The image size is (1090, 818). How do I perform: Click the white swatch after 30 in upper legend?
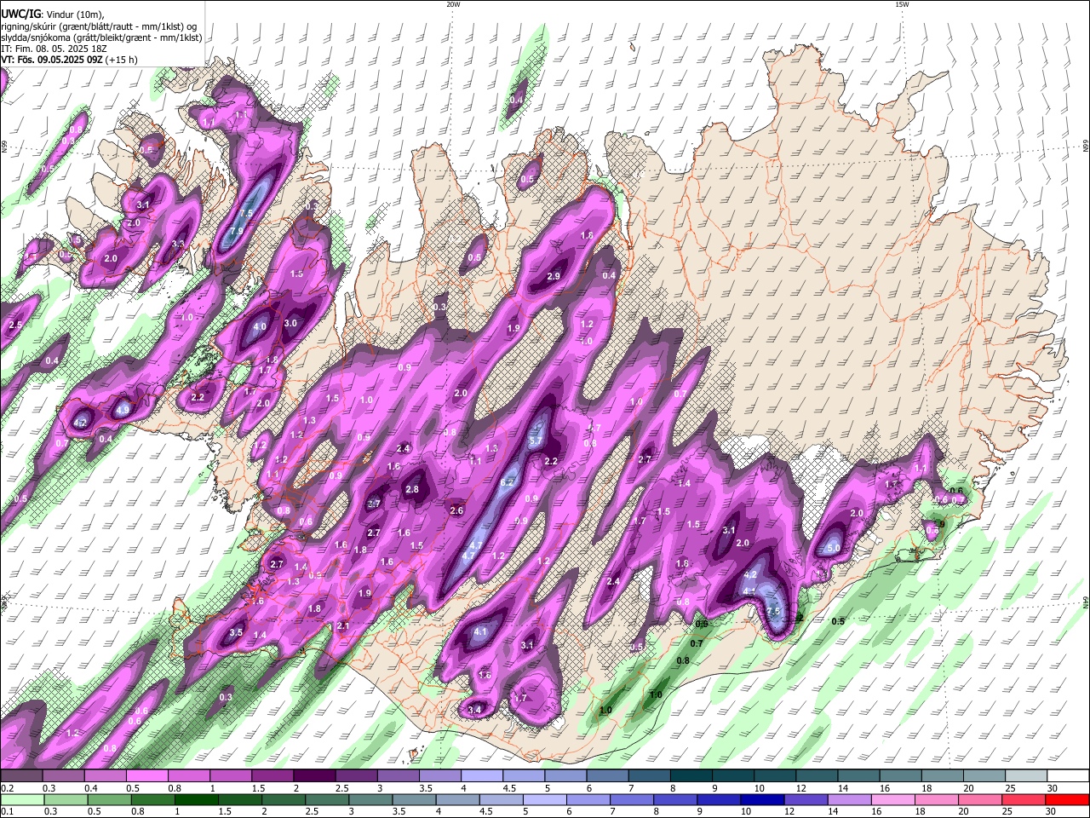click(x=1069, y=776)
